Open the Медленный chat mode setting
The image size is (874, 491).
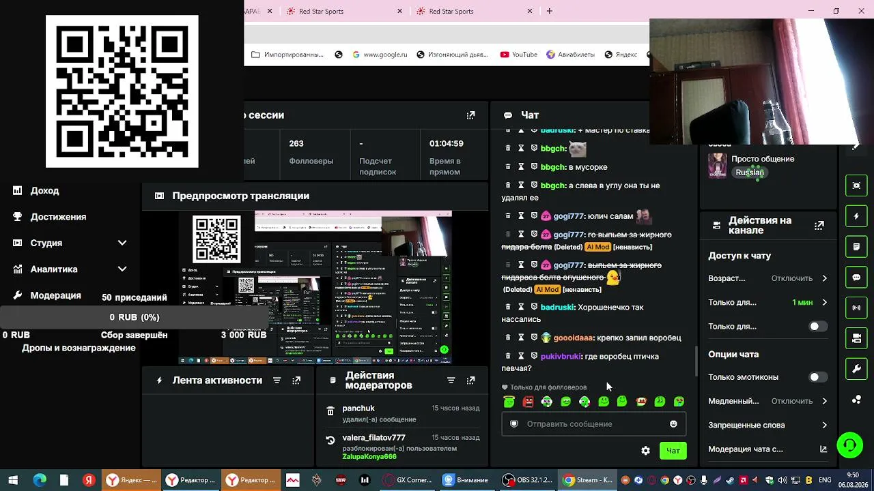point(767,401)
